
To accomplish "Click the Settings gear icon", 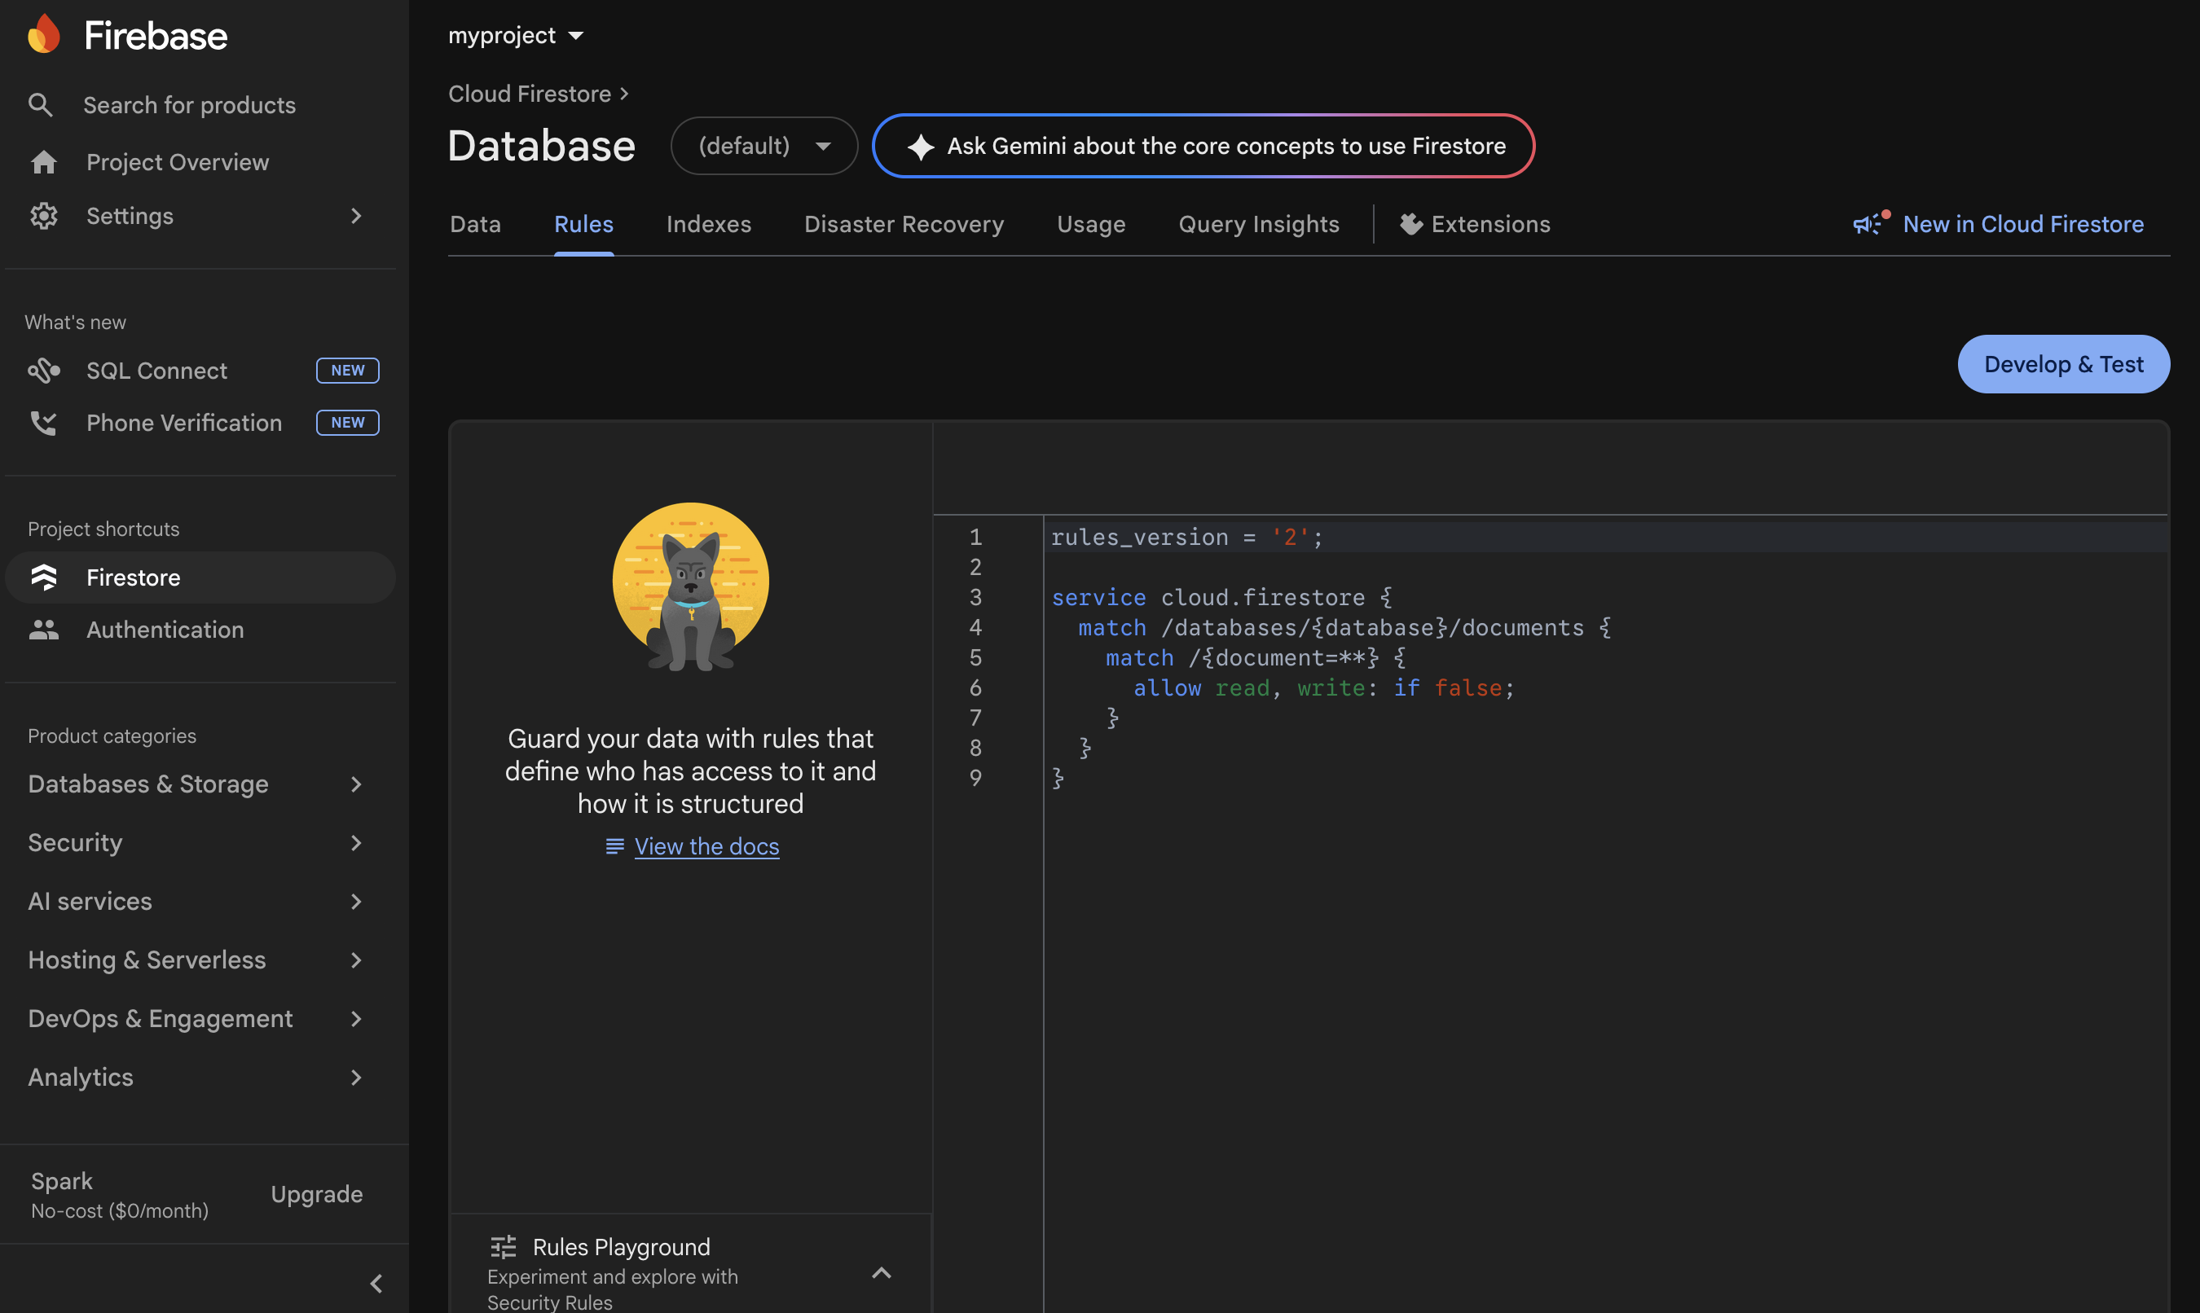I will 43,215.
